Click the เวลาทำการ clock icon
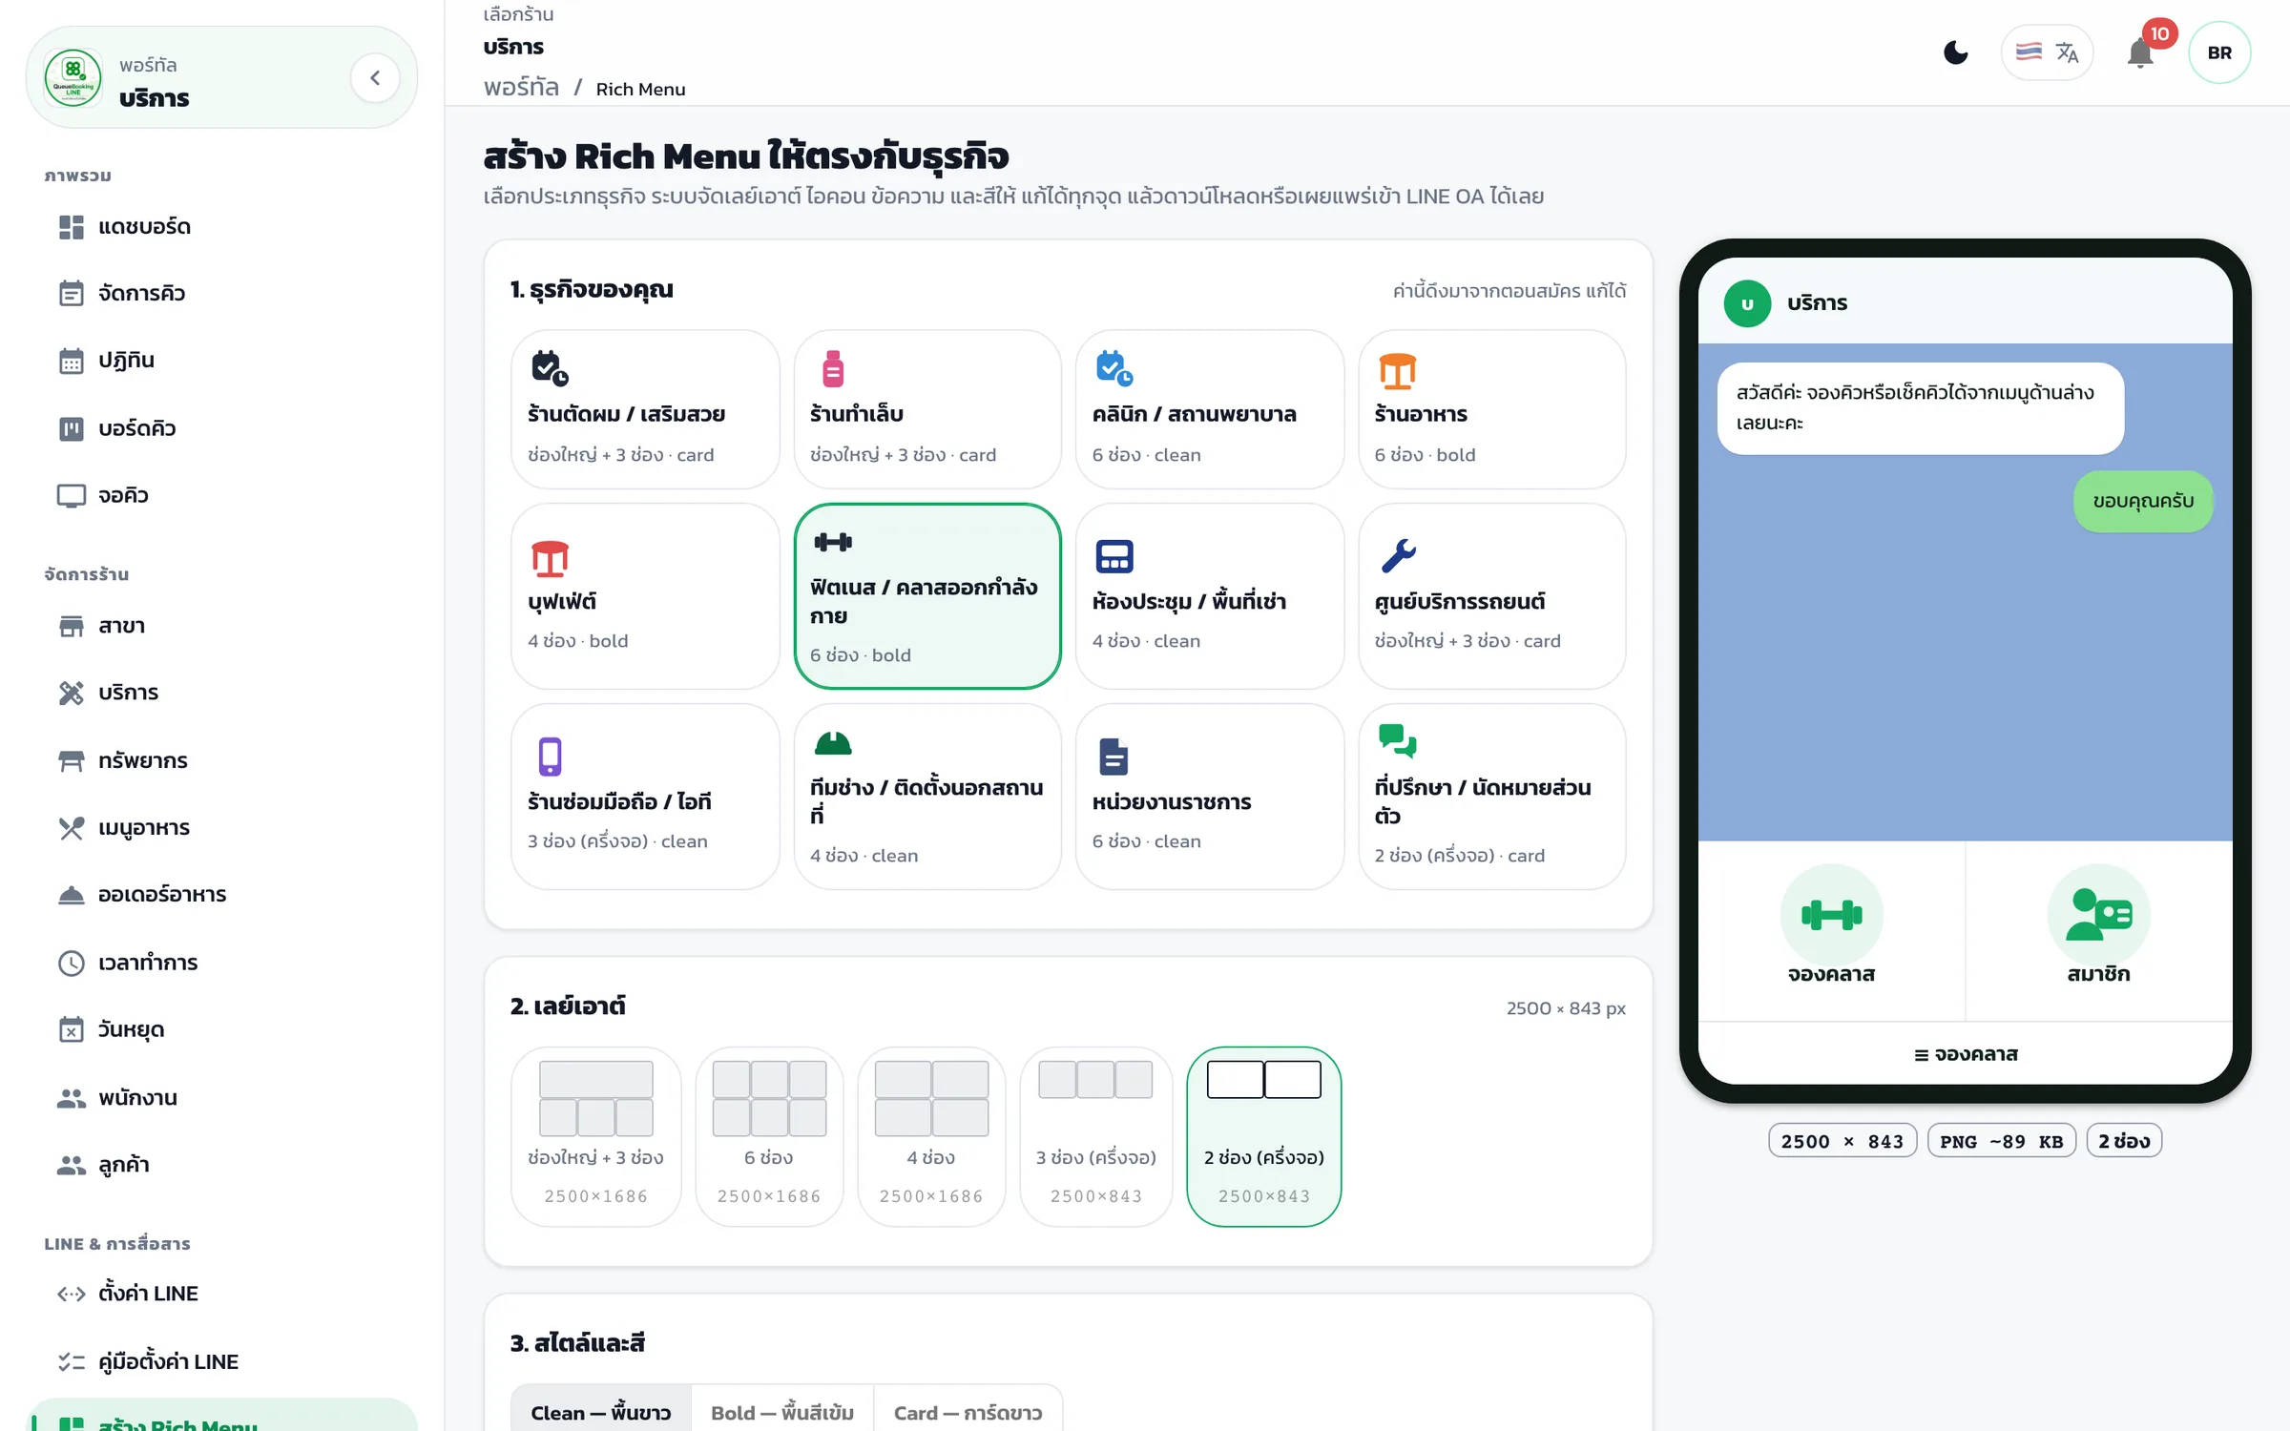 click(x=72, y=964)
